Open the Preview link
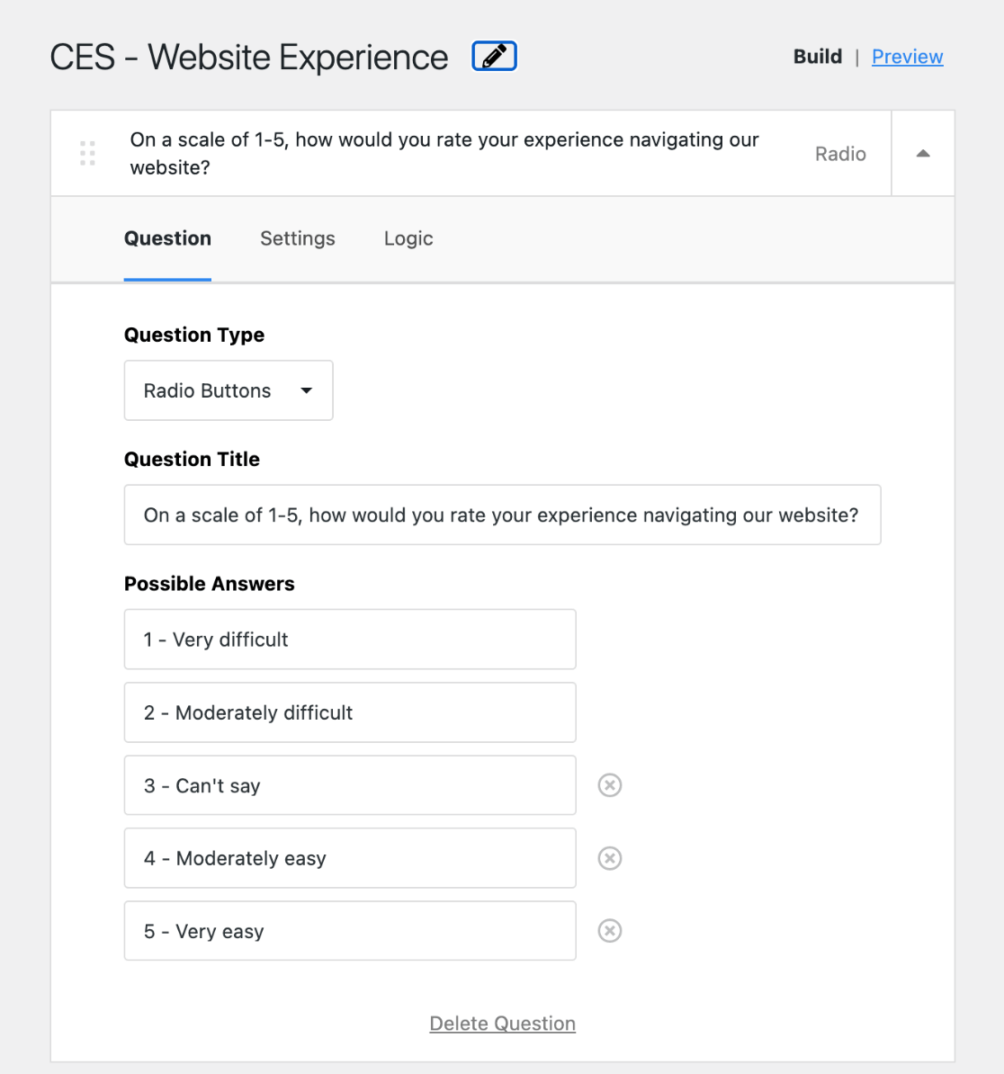This screenshot has width=1004, height=1074. pyautogui.click(x=907, y=57)
